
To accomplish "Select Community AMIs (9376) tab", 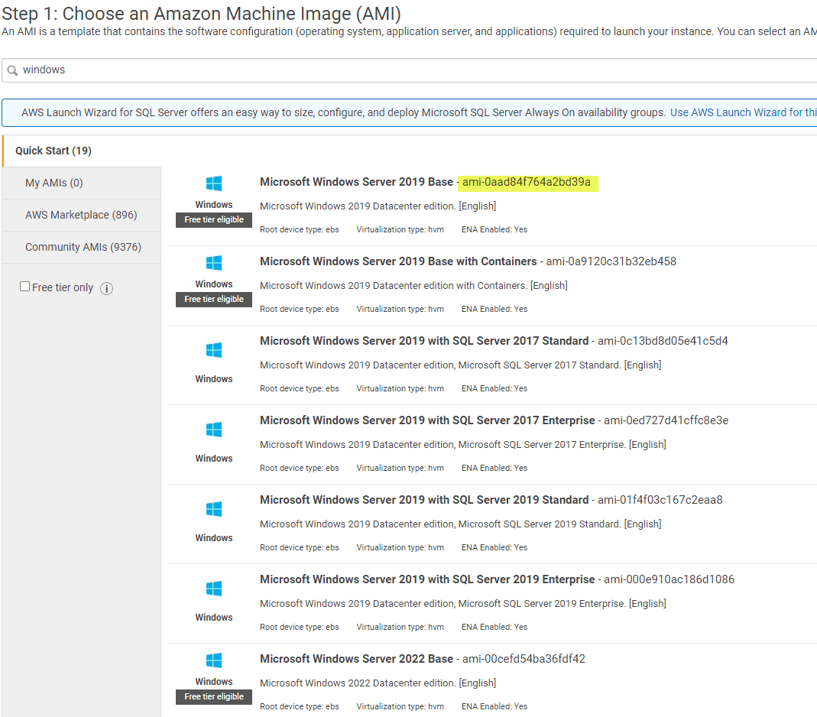I will [82, 247].
